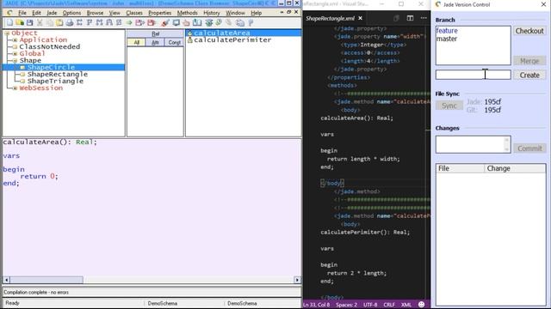Click the Merge button

529,61
